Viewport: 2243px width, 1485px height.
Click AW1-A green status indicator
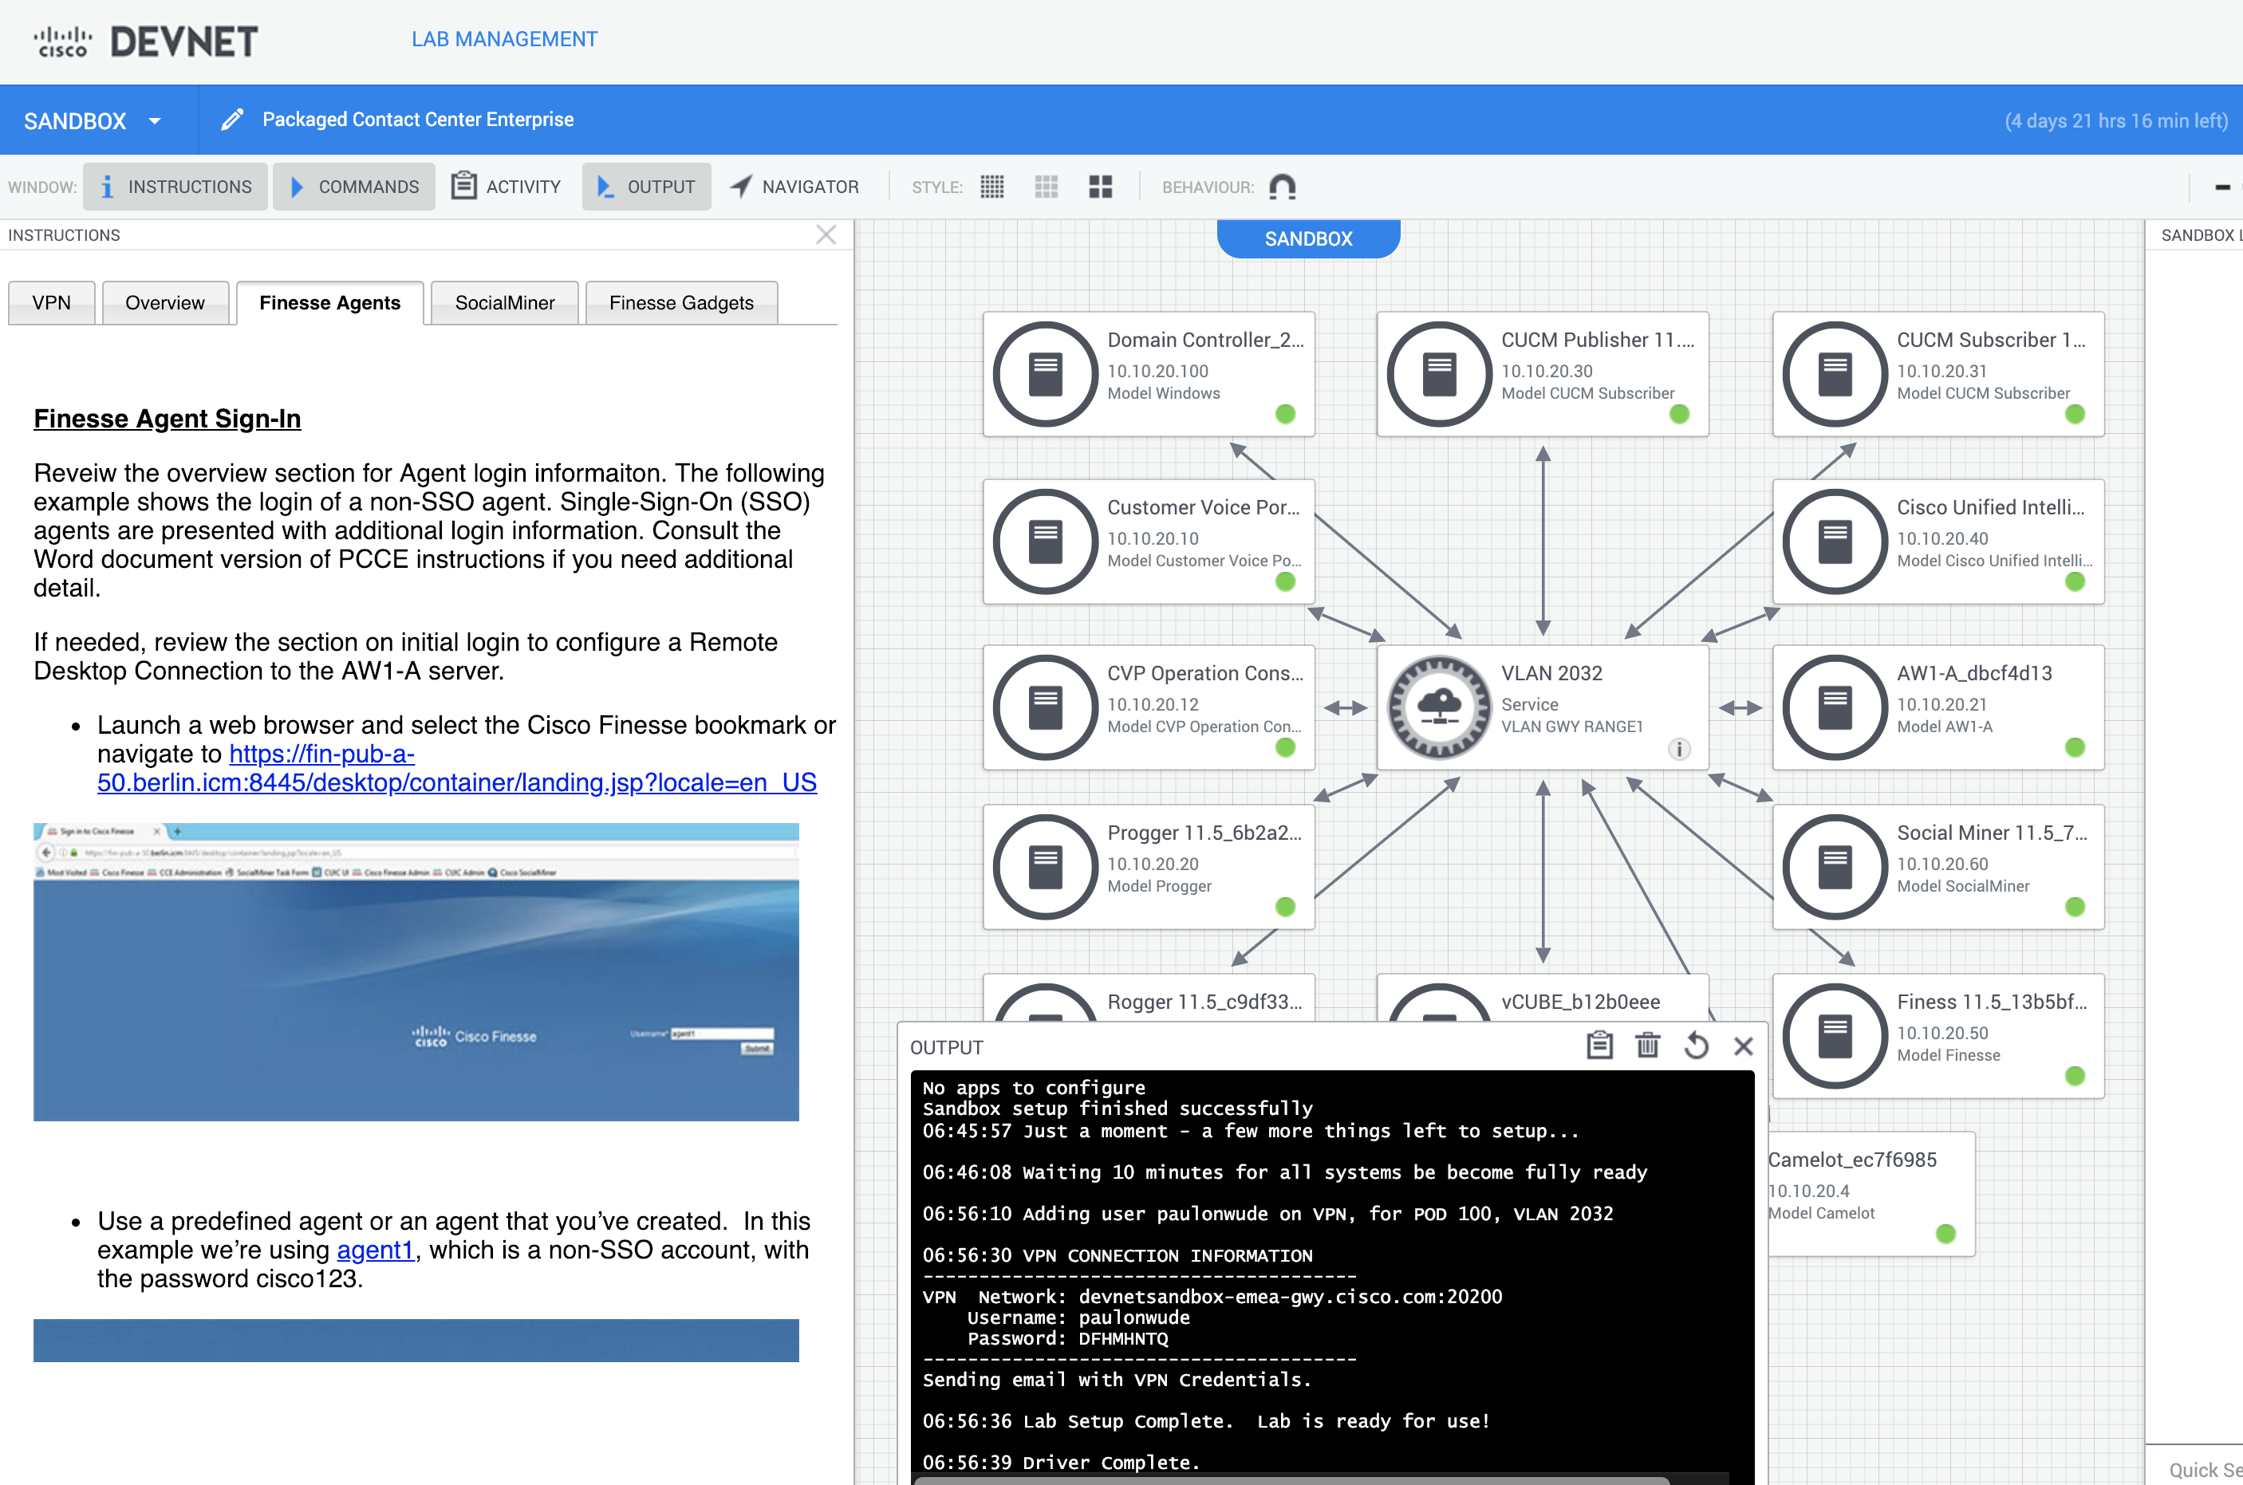(x=2075, y=747)
